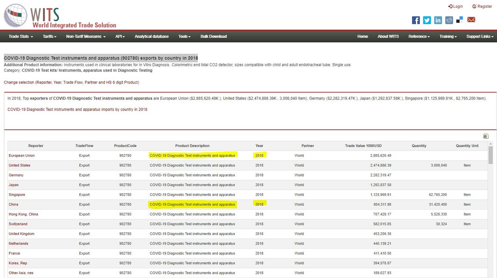Screen dimensions: 497x278
Task: Click the Reddit share icon
Action: click(449, 20)
